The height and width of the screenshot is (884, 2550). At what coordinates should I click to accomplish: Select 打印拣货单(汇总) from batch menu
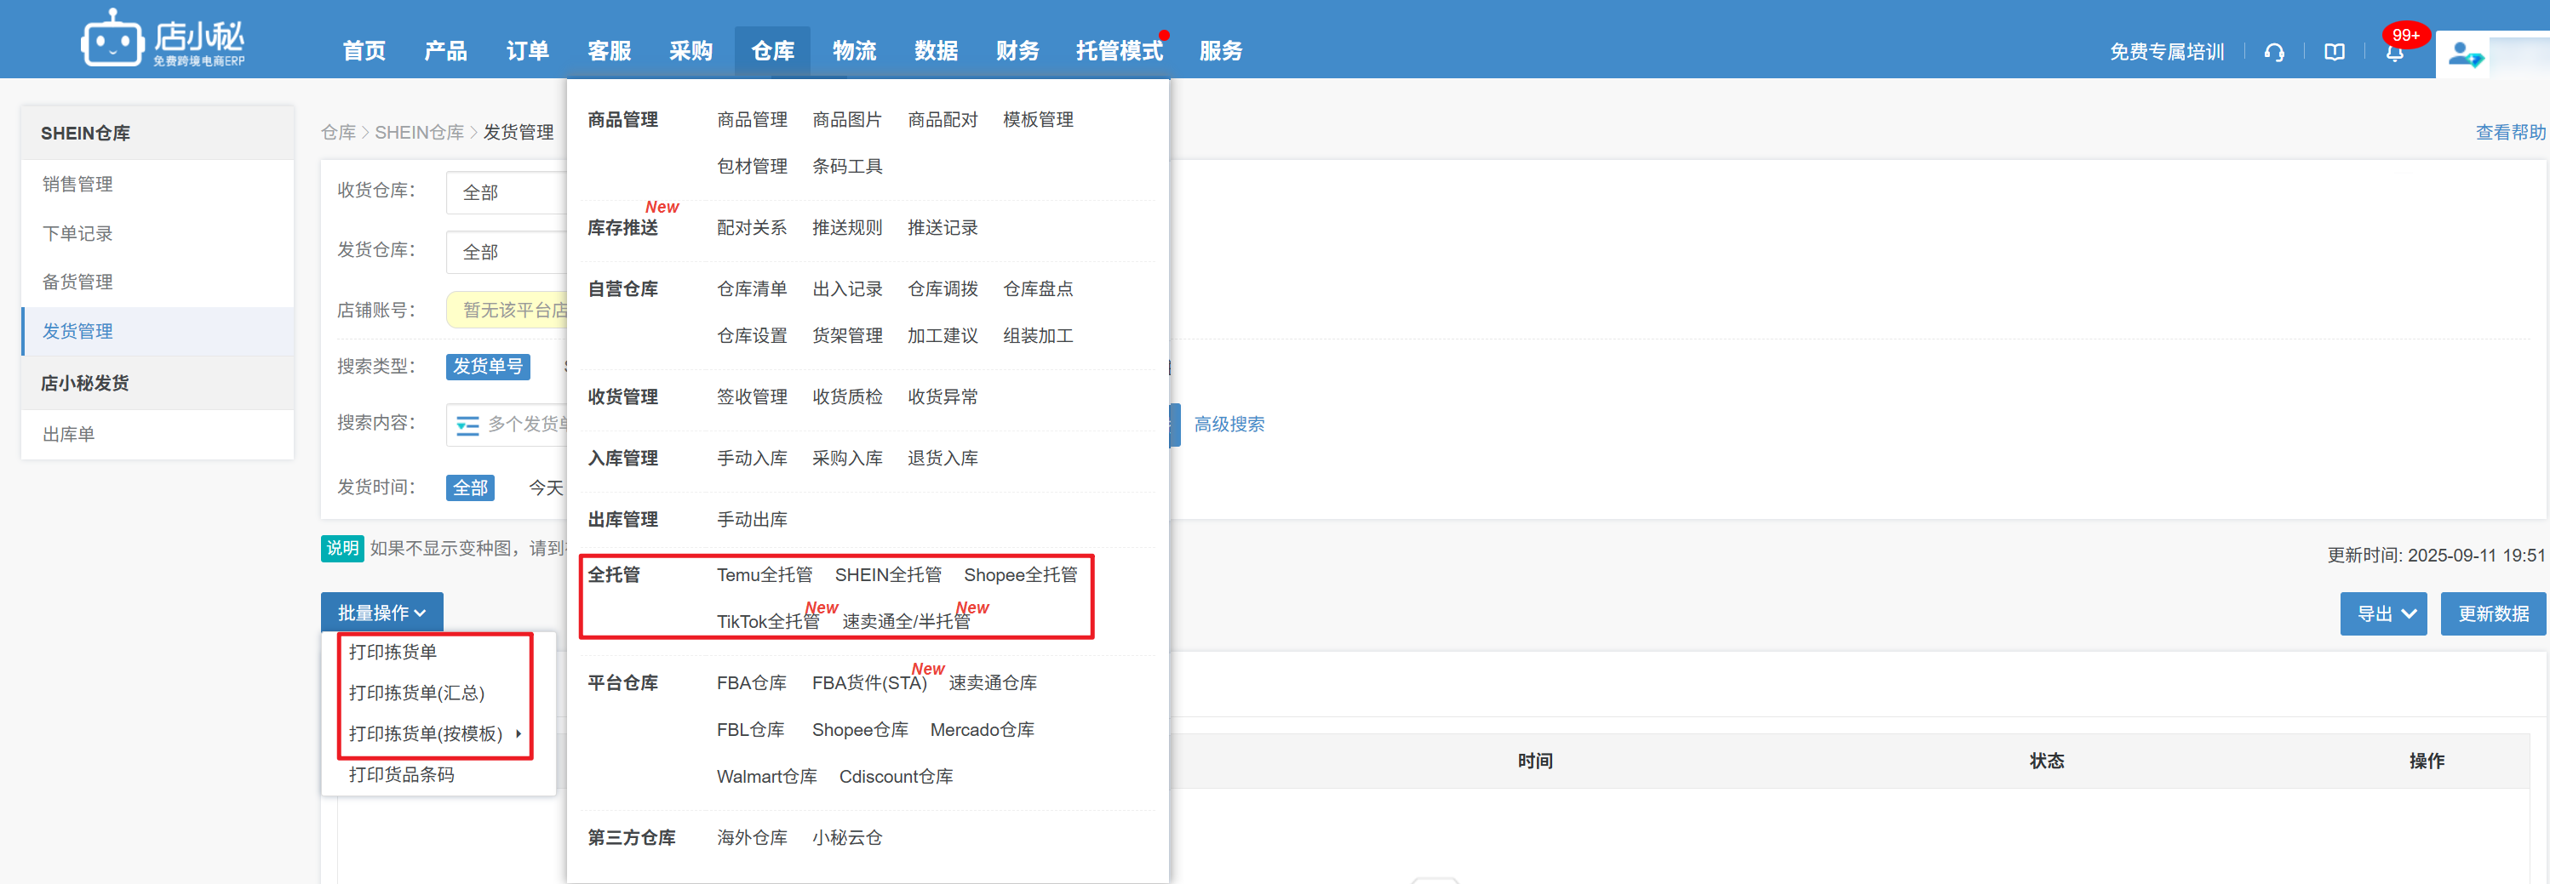coord(416,693)
